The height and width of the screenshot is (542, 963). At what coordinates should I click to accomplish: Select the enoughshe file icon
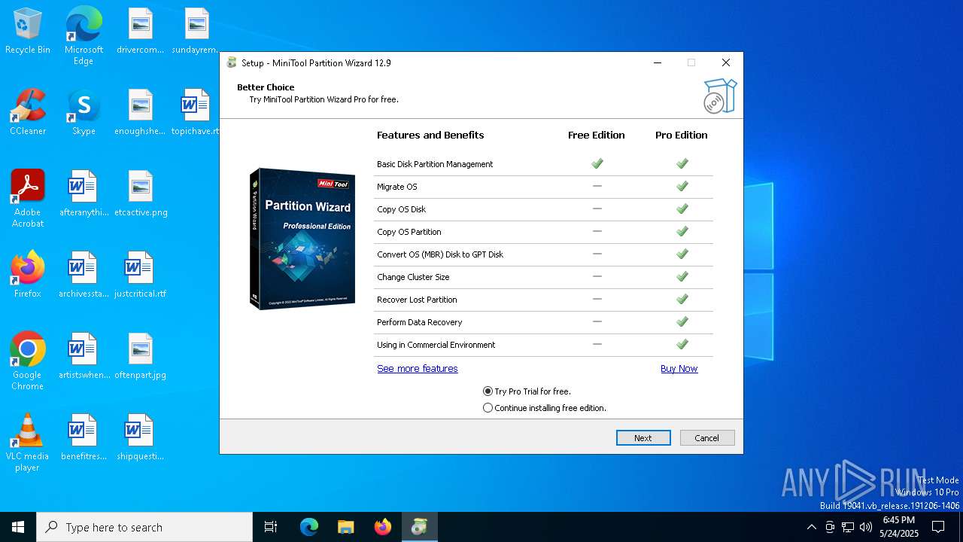coord(140,113)
